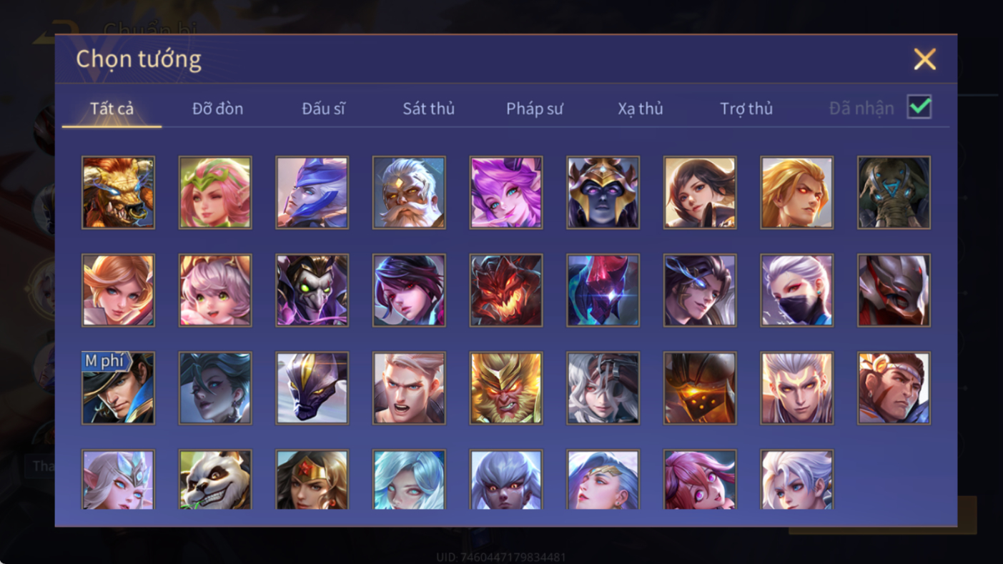Choose the purple-haired girl hero portrait
Image resolution: width=1003 pixels, height=564 pixels.
(506, 192)
